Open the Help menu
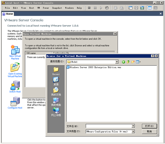 (79, 8)
